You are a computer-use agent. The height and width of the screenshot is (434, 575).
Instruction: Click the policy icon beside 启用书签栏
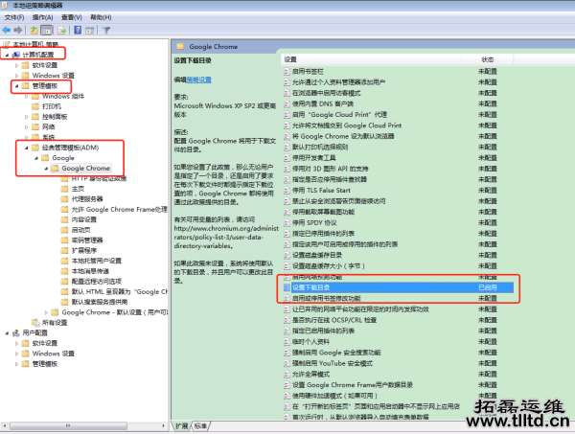(287, 72)
